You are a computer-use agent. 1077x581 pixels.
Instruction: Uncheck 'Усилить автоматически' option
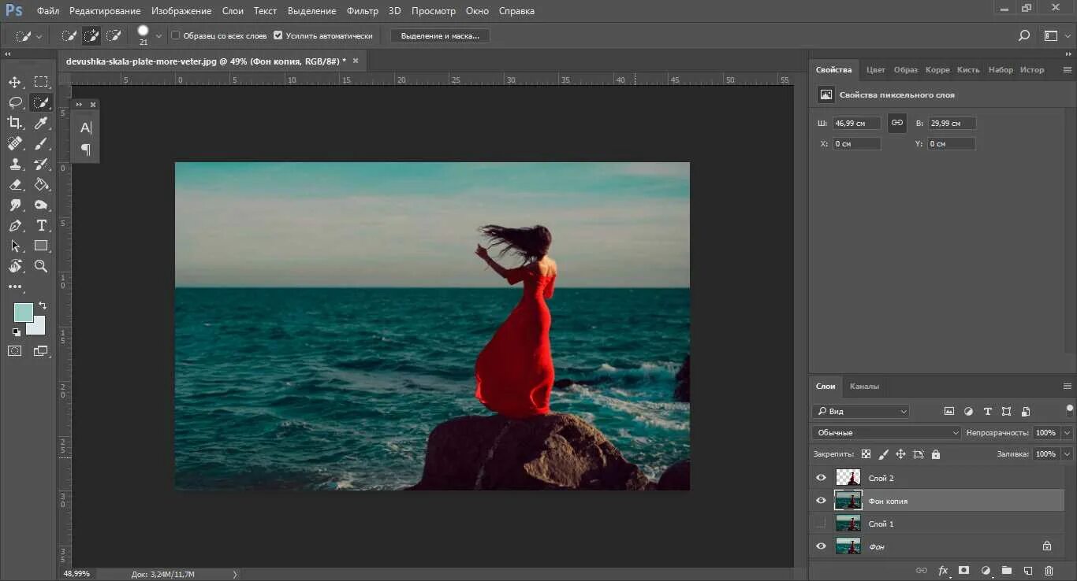click(x=278, y=35)
